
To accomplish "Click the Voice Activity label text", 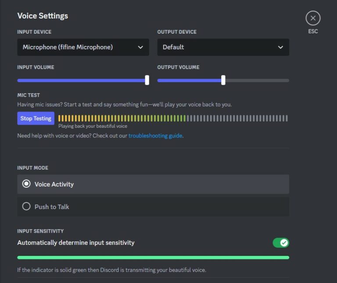I will (54, 185).
